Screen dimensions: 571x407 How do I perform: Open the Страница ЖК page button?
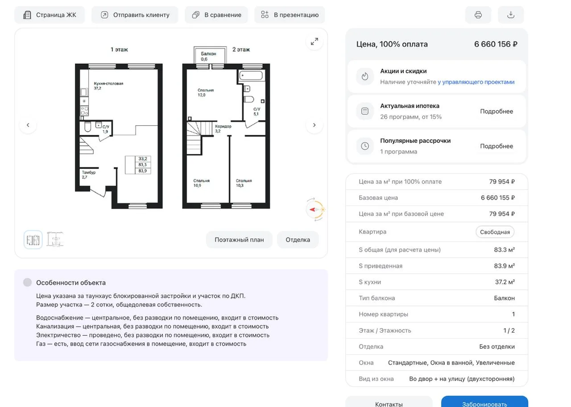tap(50, 15)
